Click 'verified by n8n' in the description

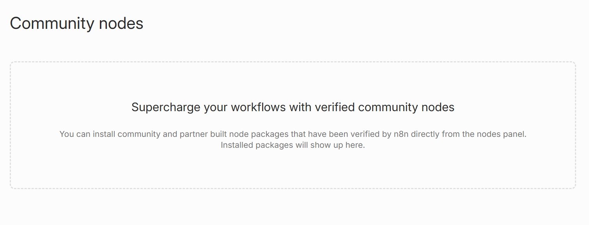point(379,134)
